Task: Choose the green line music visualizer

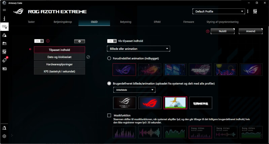Action: click(175, 132)
